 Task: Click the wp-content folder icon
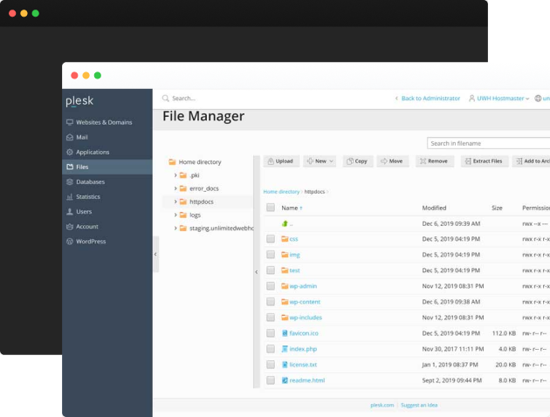(285, 302)
